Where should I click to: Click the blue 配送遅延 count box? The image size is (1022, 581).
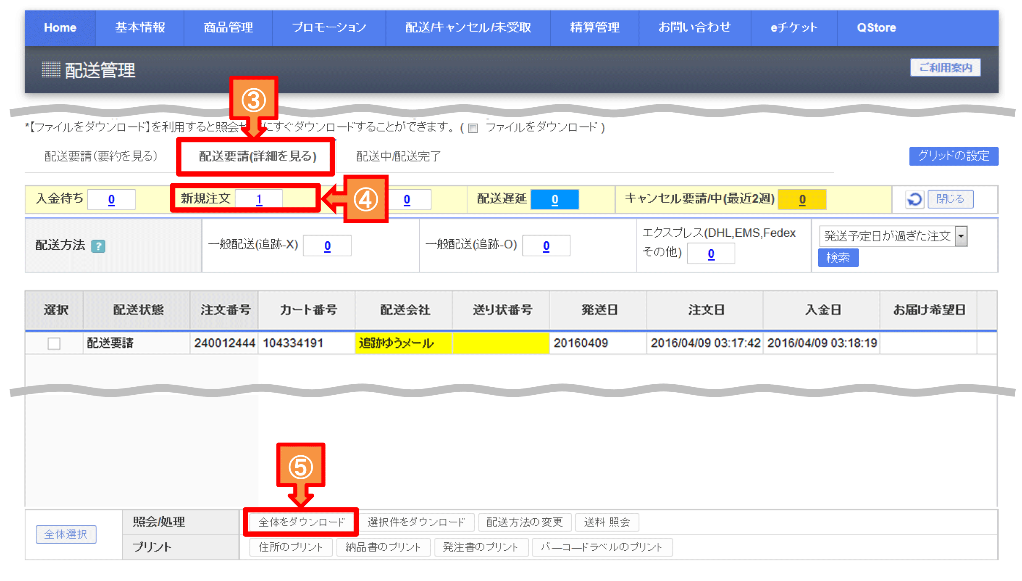pos(554,199)
